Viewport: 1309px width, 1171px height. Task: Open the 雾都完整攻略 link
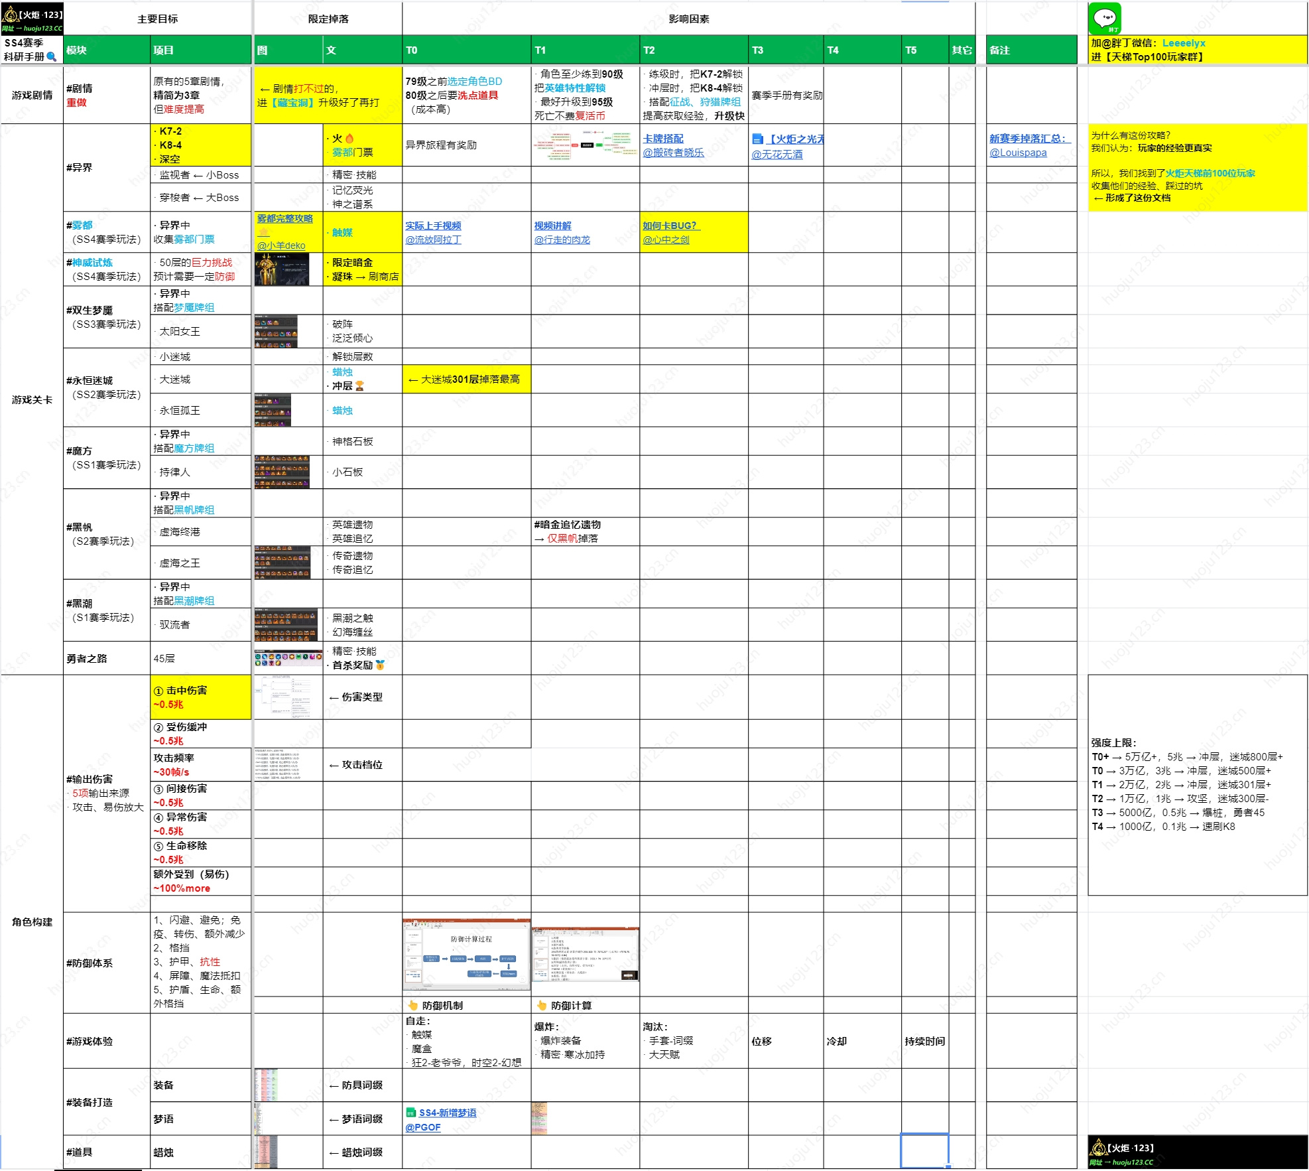[x=284, y=218]
